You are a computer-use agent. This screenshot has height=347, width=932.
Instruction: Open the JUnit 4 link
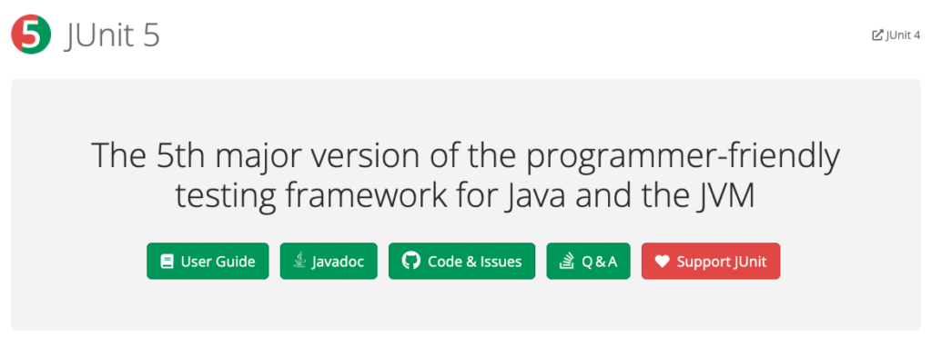[x=903, y=35]
